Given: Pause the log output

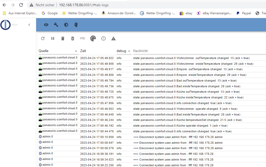Looking at the screenshot, I should pyautogui.click(x=53, y=39).
